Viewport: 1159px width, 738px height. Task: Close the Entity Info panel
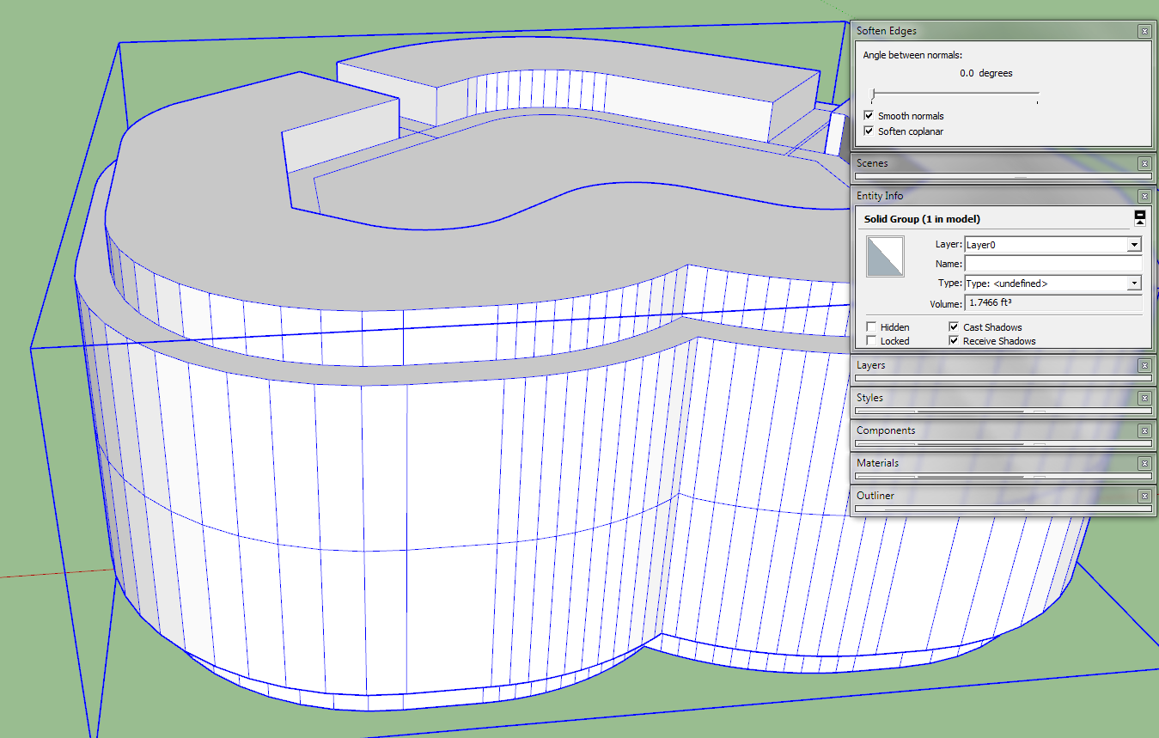(1144, 196)
